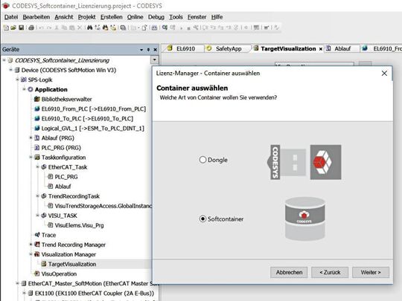Click the Undo arrow in toolbar
The width and height of the screenshot is (402, 301).
[41, 27]
